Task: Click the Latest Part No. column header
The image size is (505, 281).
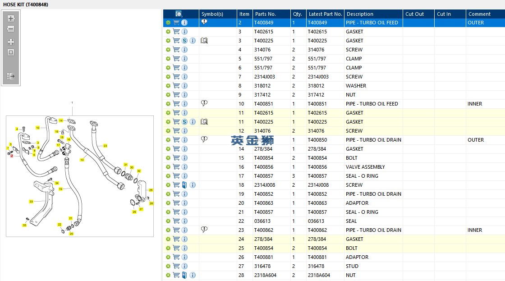Action: tap(325, 14)
